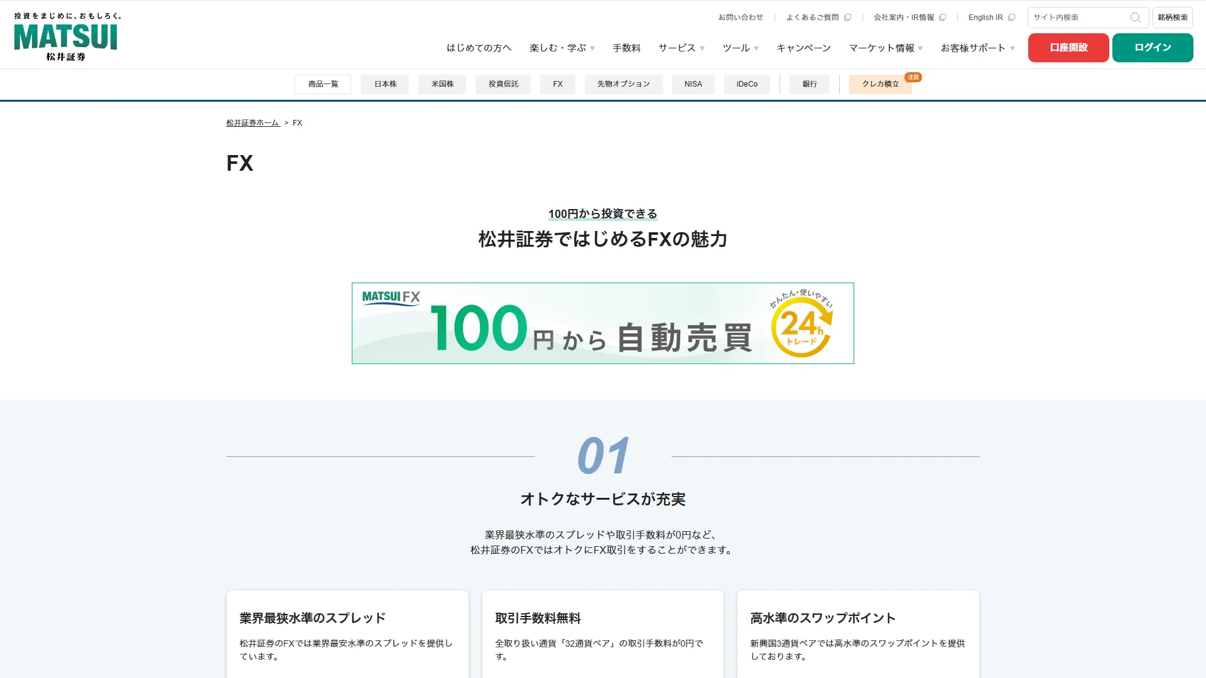Click the 高水準のスワップポイント card heading
Screen dimensions: 1206x678
click(823, 618)
